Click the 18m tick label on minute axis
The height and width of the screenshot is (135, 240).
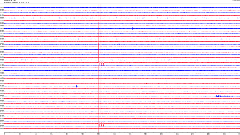coord(146,134)
